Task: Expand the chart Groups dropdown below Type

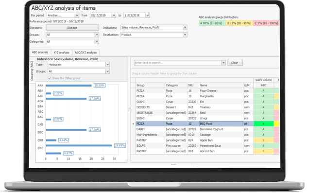Action: 107,71
